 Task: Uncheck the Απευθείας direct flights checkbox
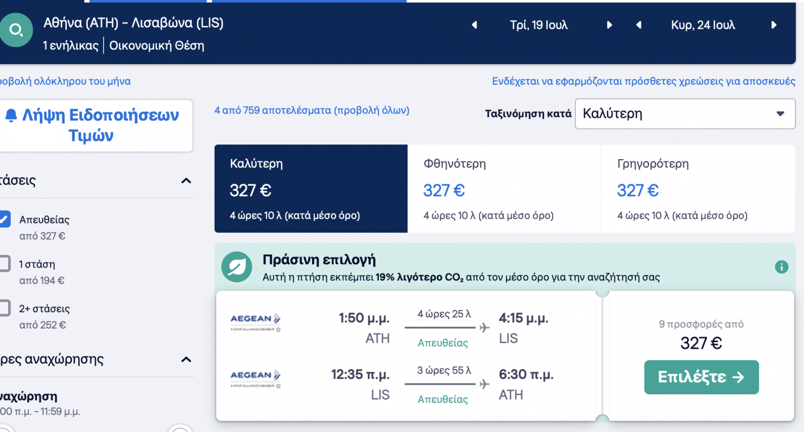coord(5,219)
